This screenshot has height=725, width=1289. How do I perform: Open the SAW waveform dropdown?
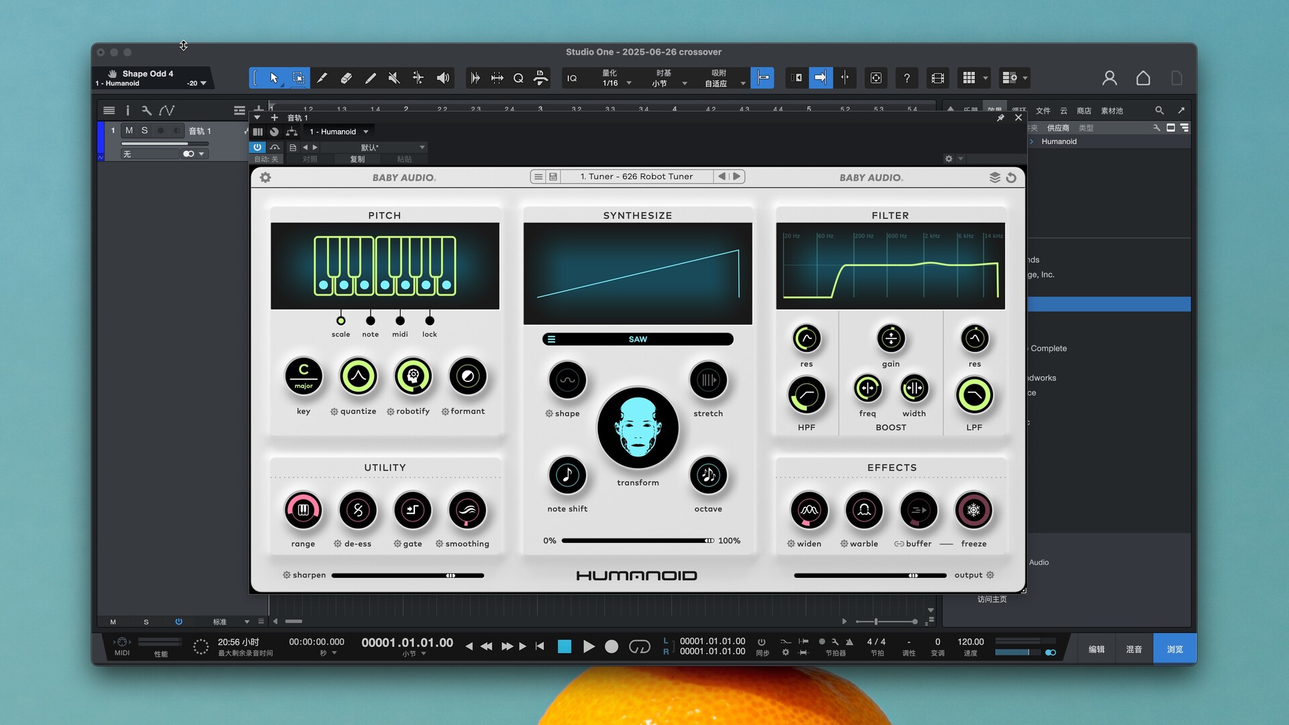[x=638, y=339]
